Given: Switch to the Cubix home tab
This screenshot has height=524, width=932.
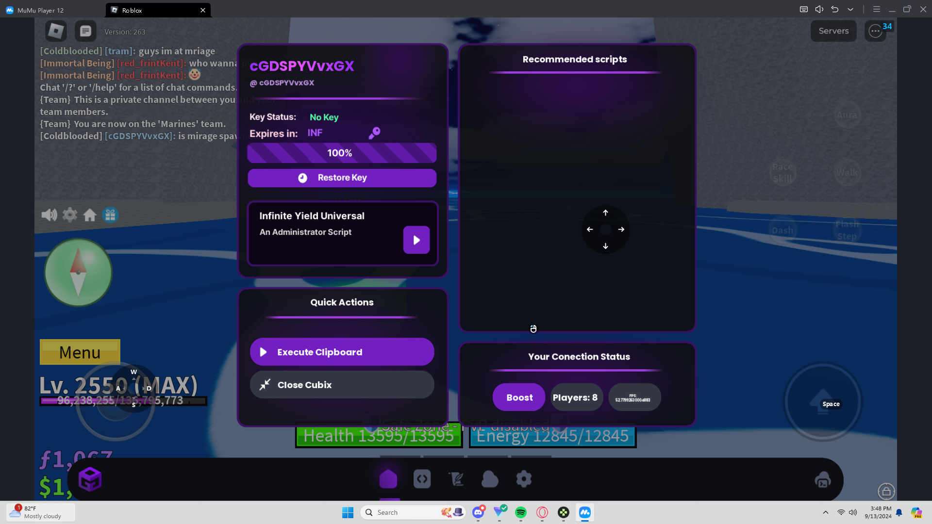Looking at the screenshot, I should (388, 479).
